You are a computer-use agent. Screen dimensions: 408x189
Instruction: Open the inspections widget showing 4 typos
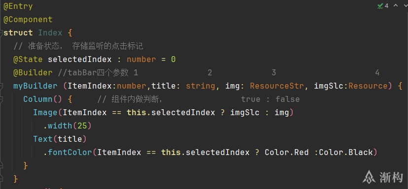382,6
